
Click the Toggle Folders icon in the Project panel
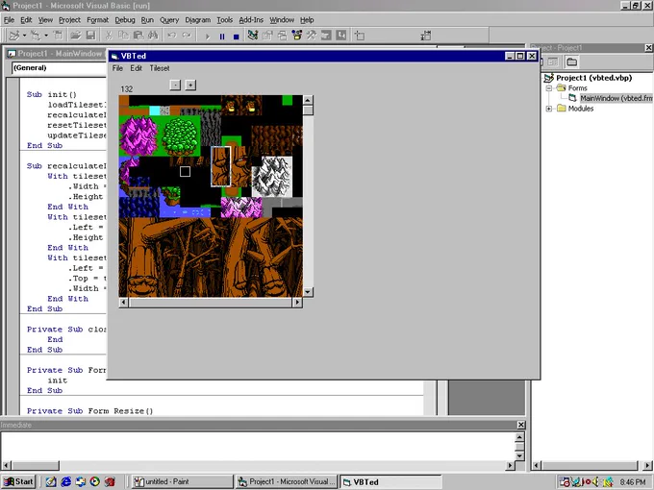(x=572, y=62)
